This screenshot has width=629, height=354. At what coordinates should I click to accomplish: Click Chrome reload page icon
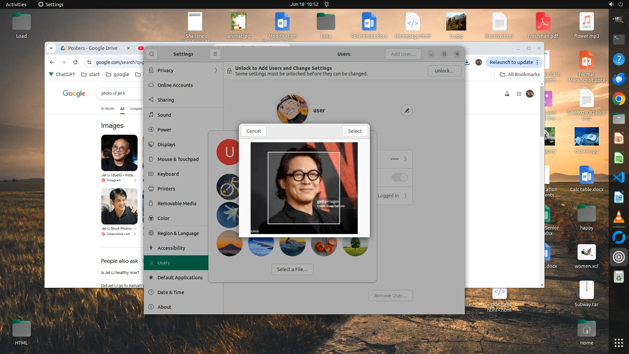click(x=75, y=62)
